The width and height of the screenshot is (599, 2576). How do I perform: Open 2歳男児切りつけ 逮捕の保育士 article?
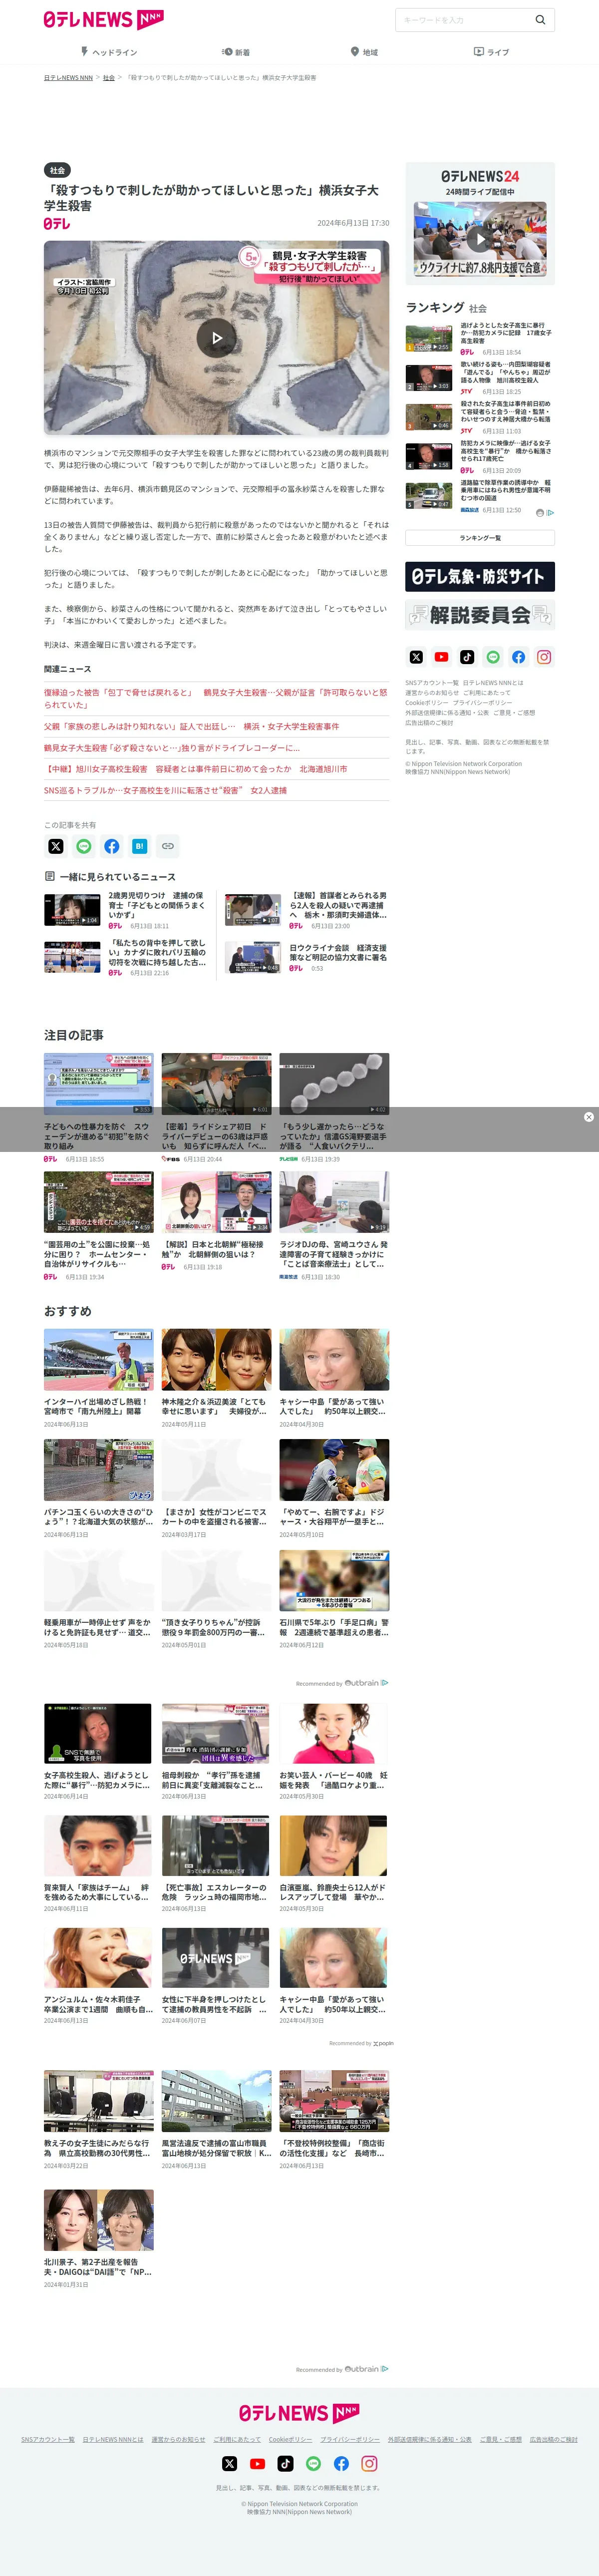157,905
